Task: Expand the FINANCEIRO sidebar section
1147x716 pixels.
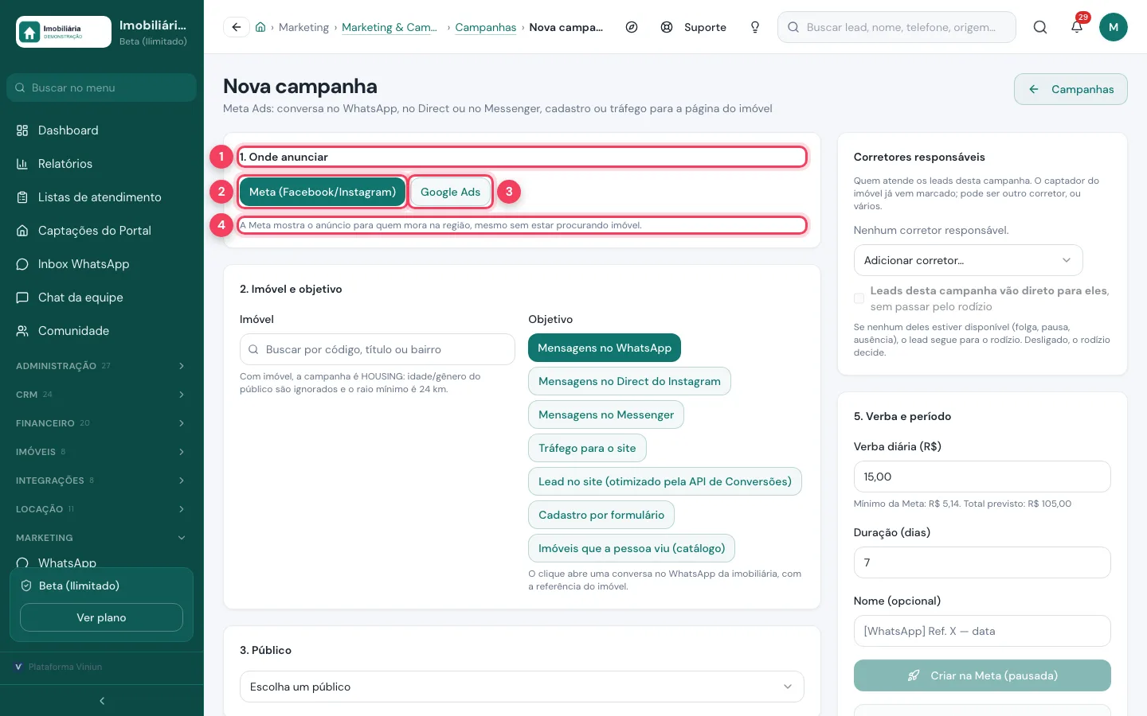Action: [x=101, y=423]
